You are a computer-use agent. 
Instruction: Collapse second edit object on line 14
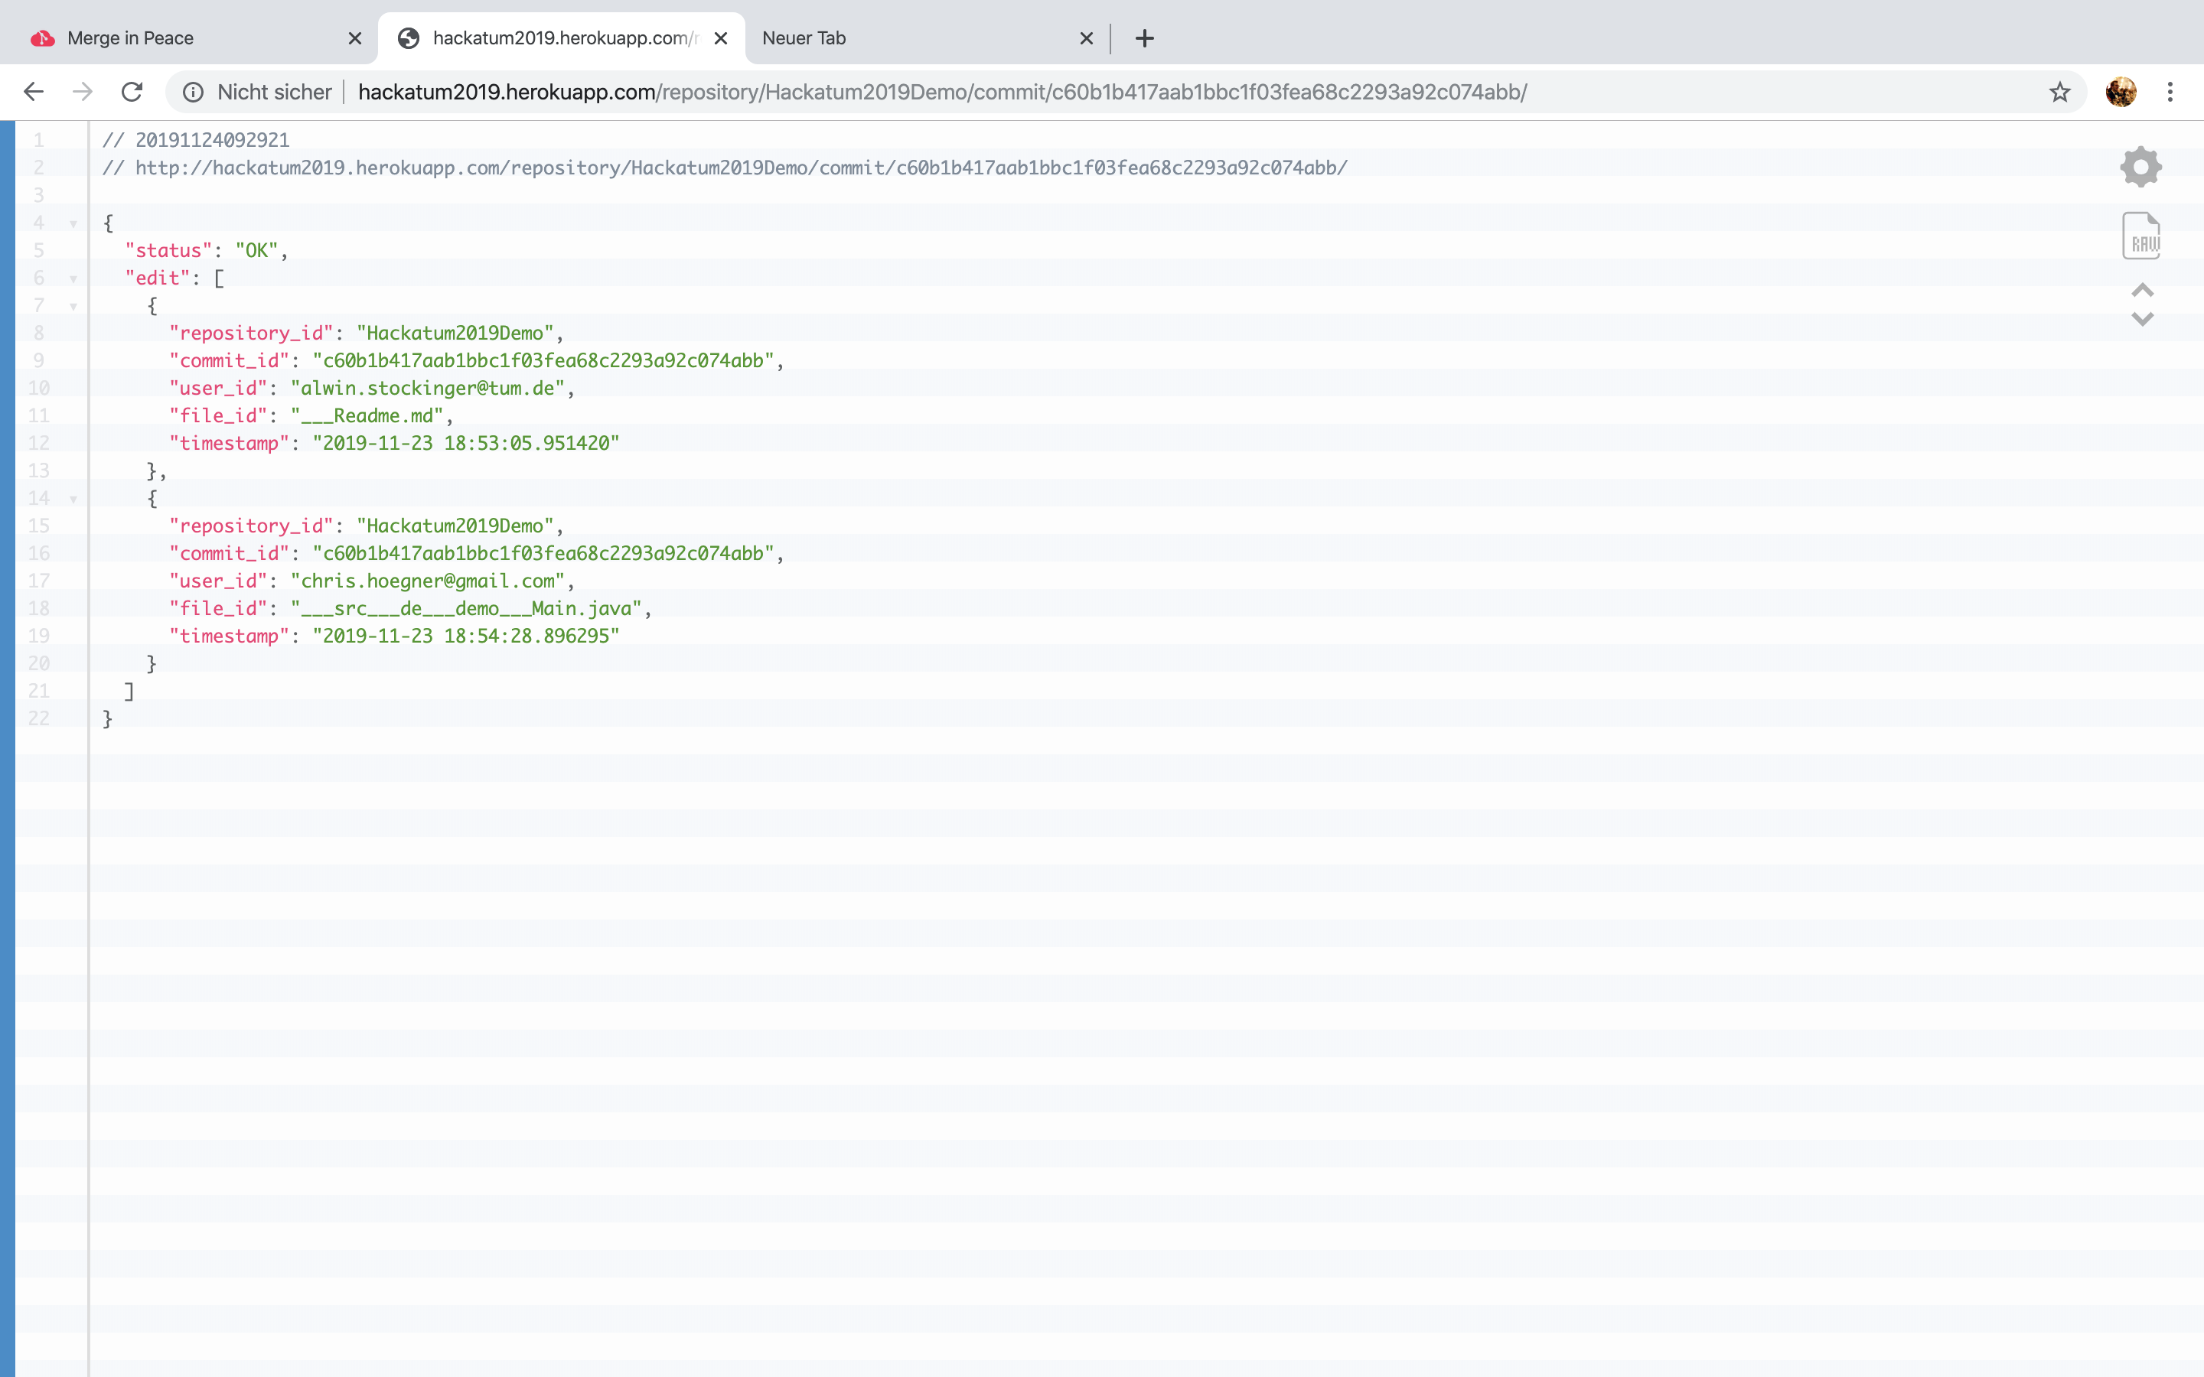coord(73,499)
